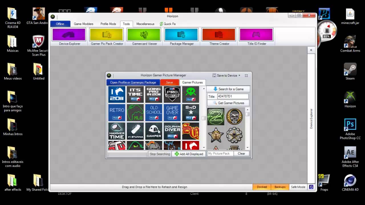Click Search for a Game button
The height and width of the screenshot is (205, 365).
(228, 89)
